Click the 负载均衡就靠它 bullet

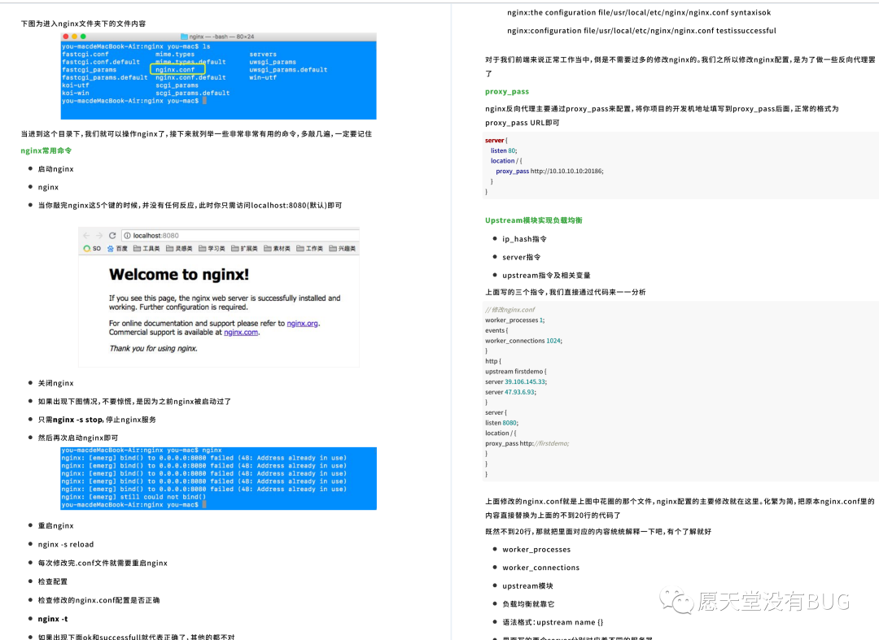coord(528,604)
